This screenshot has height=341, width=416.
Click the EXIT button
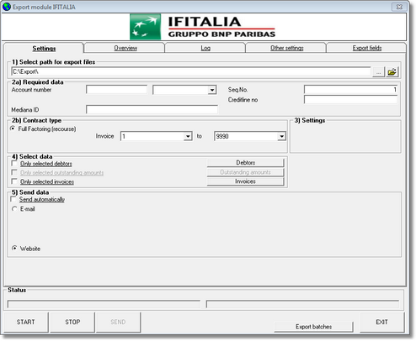[x=382, y=322]
